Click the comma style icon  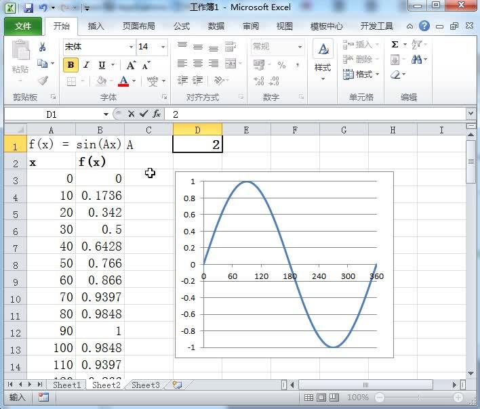297,65
